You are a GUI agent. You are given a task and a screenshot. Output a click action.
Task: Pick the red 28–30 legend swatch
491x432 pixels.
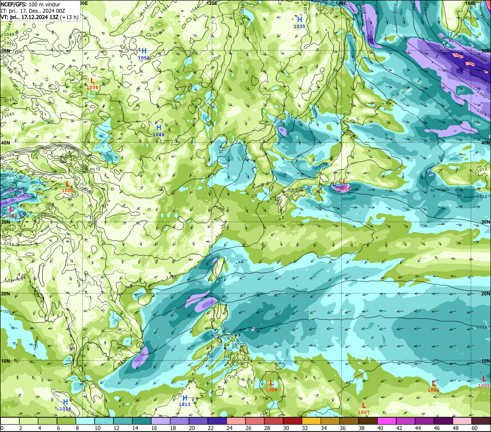(x=273, y=421)
